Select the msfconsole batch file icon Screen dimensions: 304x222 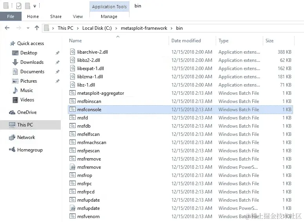point(73,109)
